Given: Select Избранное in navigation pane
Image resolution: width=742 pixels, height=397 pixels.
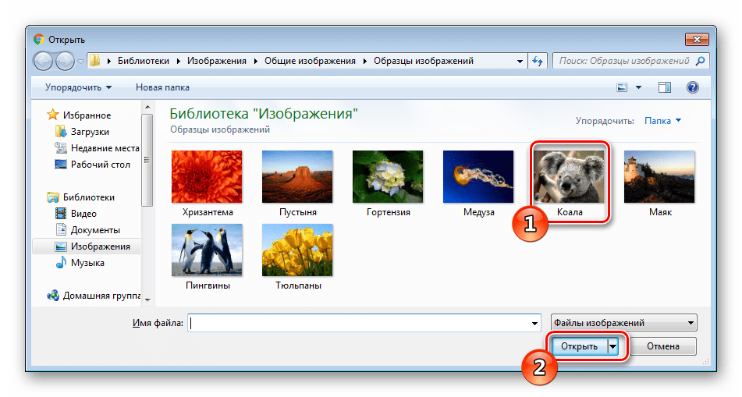Looking at the screenshot, I should [87, 115].
